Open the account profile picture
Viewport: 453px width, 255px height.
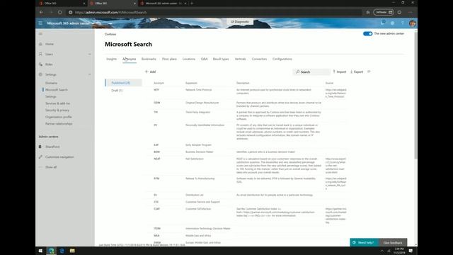412,23
